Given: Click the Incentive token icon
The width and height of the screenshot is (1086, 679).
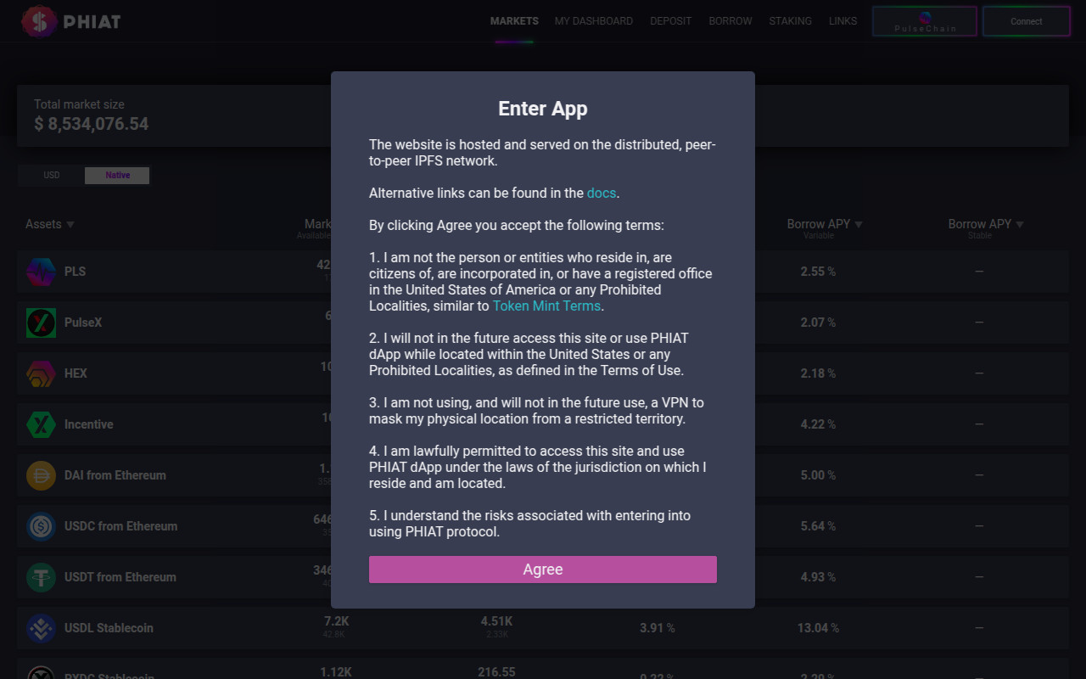Looking at the screenshot, I should tap(41, 424).
